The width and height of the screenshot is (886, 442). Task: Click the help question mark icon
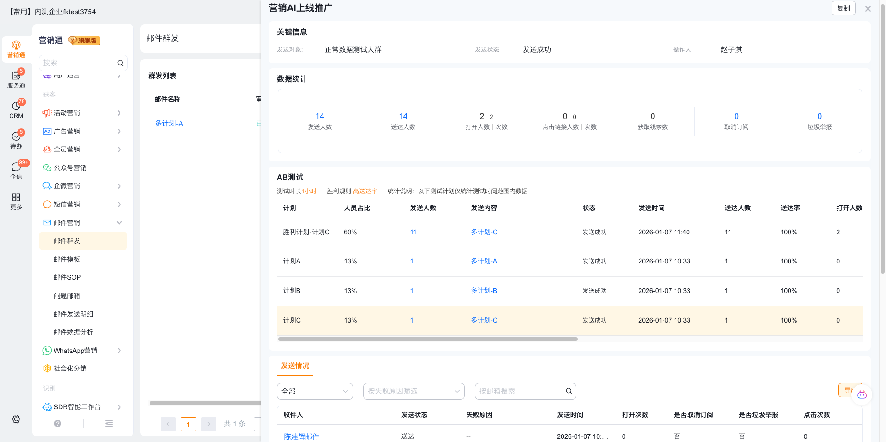58,424
